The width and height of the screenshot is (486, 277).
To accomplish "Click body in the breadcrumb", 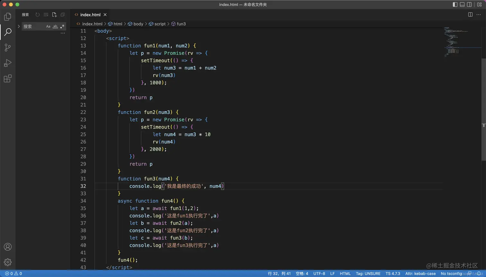I will point(138,24).
